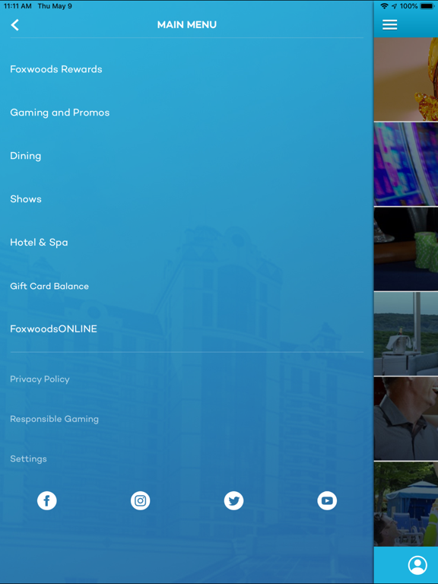Image resolution: width=438 pixels, height=584 pixels.
Task: Go to Dining section
Action: point(25,156)
